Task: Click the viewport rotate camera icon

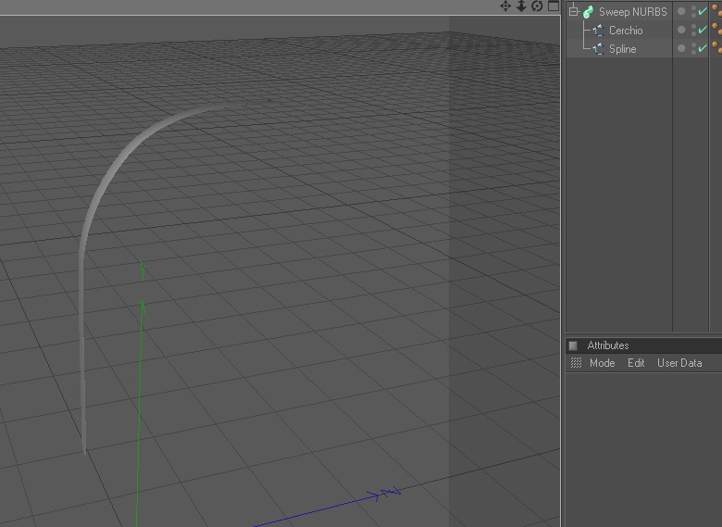Action: 537,6
